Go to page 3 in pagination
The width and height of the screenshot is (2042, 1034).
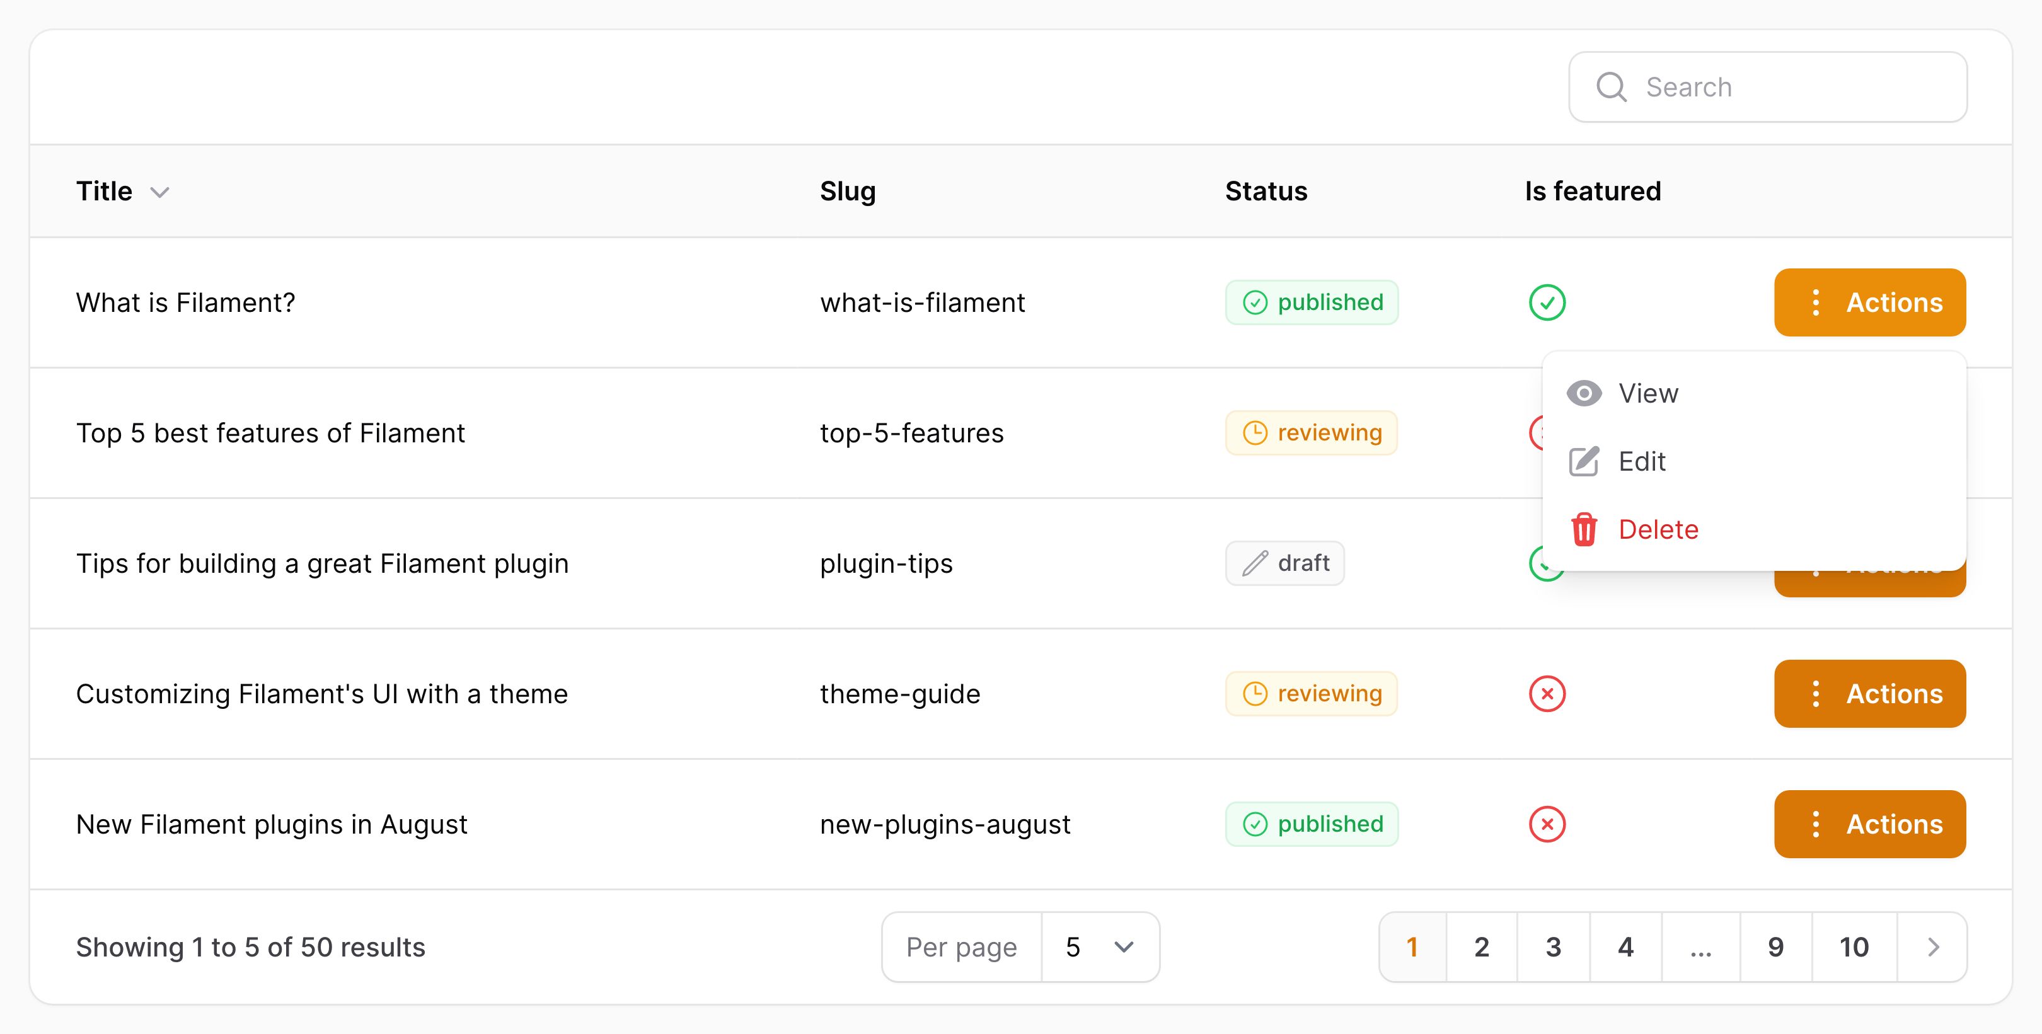[1553, 948]
